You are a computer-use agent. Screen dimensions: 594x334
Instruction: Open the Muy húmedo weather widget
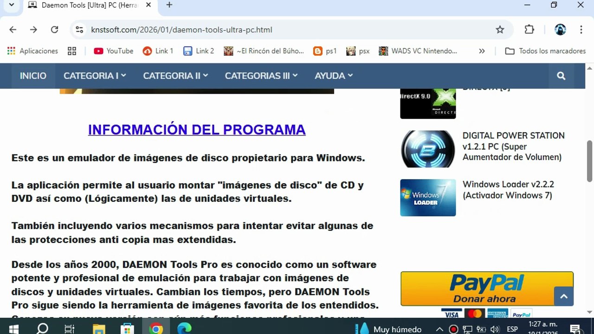[x=388, y=329]
